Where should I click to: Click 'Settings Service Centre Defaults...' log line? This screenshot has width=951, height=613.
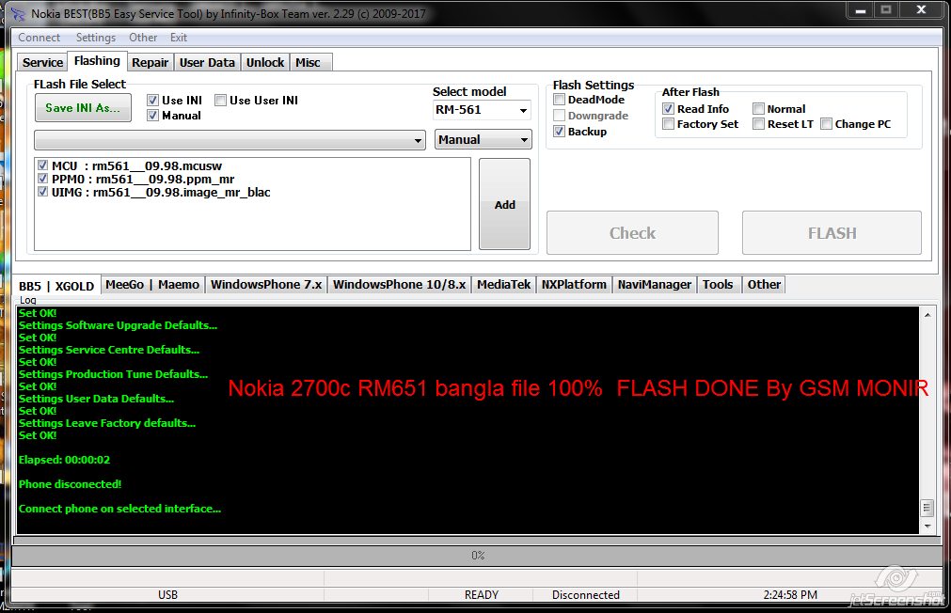click(108, 349)
